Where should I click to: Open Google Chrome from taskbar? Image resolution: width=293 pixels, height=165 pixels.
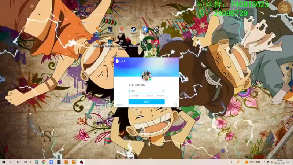coord(44,162)
